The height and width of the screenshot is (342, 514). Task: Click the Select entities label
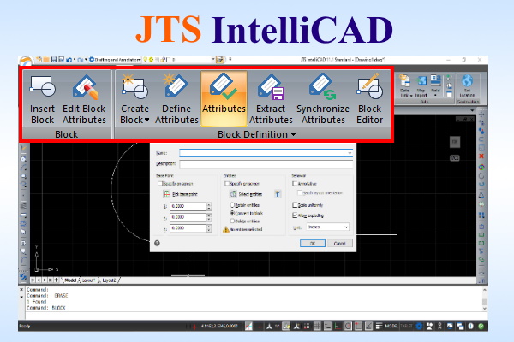[x=250, y=194]
